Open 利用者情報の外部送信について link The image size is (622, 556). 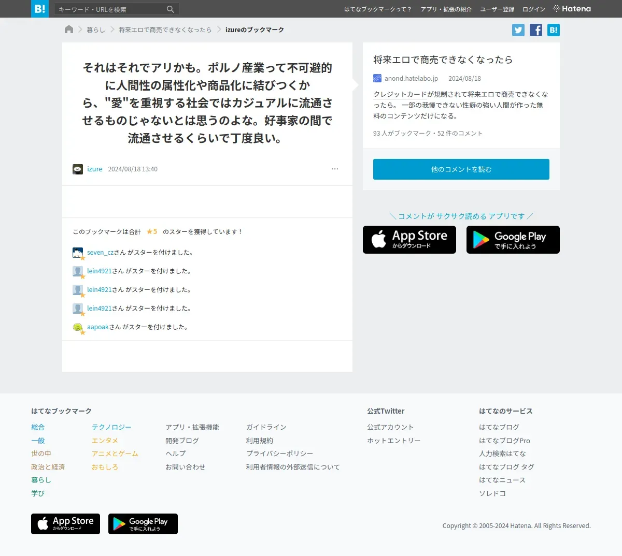point(293,467)
